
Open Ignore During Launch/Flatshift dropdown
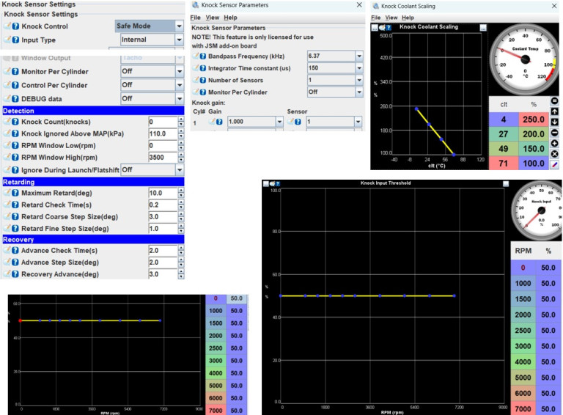point(179,169)
